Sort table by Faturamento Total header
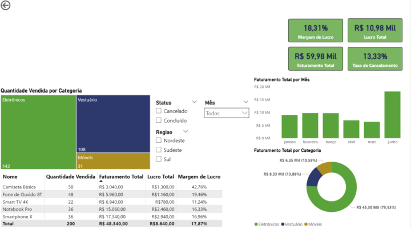The width and height of the screenshot is (411, 229). tap(121, 176)
